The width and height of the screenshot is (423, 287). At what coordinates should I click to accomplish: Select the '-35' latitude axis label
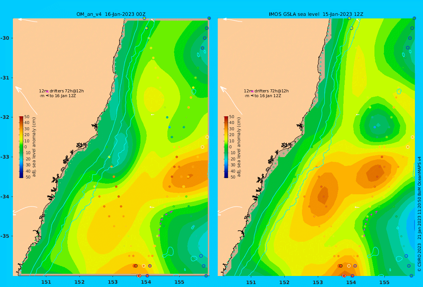coord(5,236)
